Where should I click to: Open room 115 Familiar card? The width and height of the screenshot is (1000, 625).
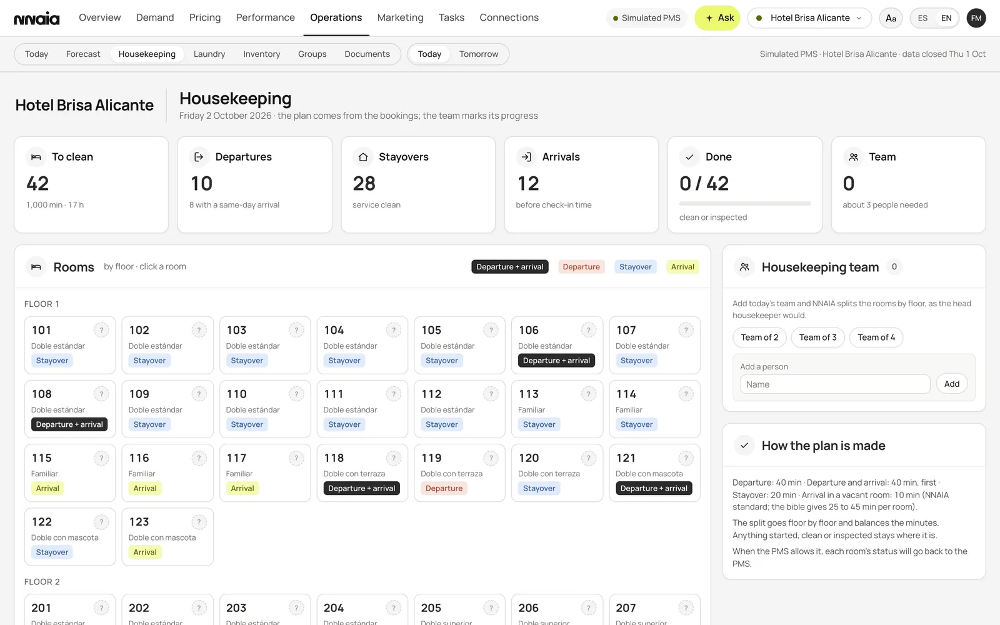pyautogui.click(x=70, y=473)
